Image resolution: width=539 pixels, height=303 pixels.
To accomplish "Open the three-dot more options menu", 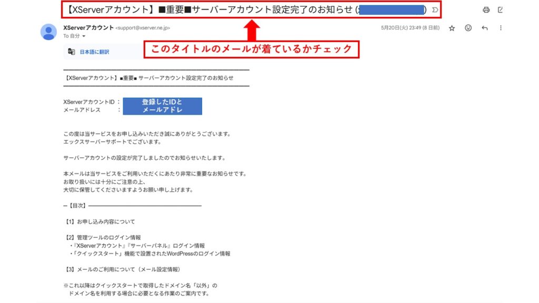I will click(501, 28).
